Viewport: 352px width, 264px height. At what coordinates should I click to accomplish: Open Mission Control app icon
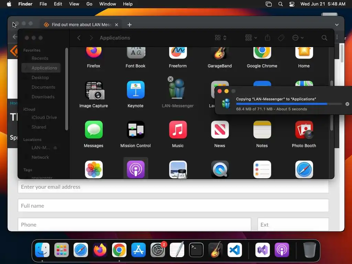tap(135, 130)
